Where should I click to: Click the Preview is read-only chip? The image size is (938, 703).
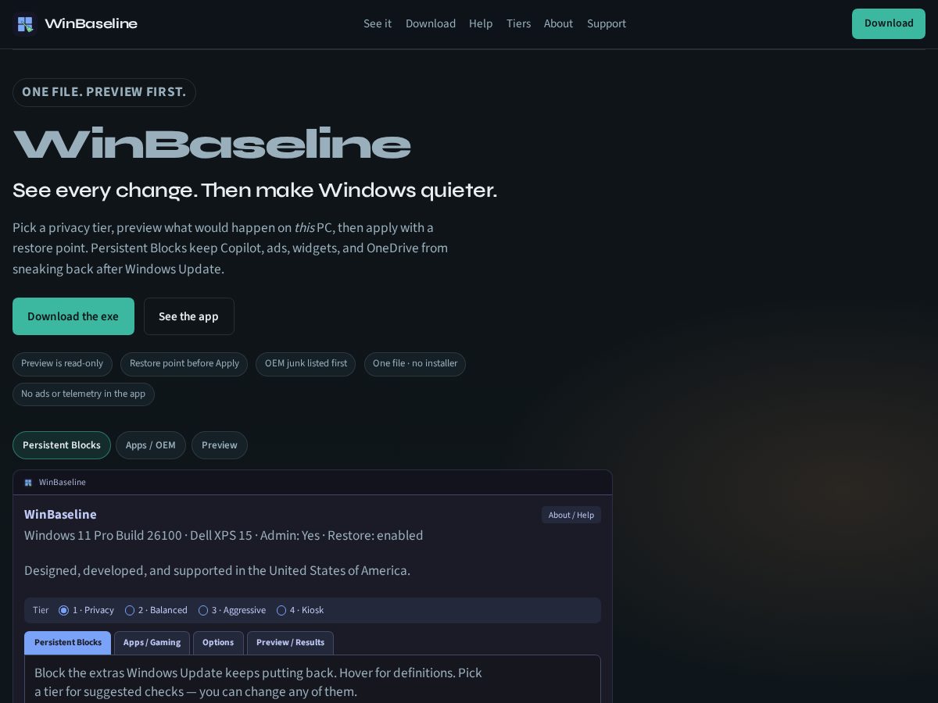[x=63, y=364]
